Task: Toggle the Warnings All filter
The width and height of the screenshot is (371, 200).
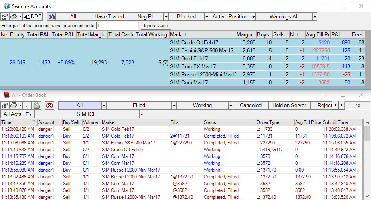Action: tap(284, 17)
